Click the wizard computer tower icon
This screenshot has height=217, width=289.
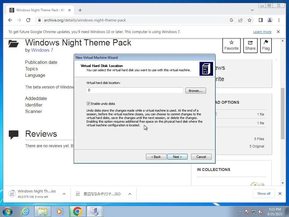206,69
